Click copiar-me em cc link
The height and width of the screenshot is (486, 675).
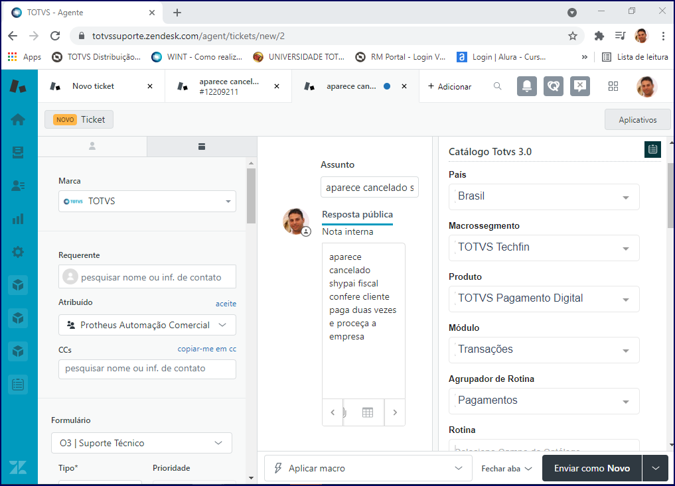pos(206,349)
